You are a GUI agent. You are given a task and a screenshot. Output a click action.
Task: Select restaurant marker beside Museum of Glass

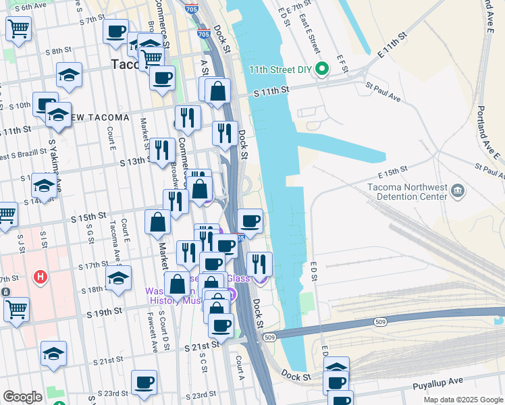click(x=259, y=267)
